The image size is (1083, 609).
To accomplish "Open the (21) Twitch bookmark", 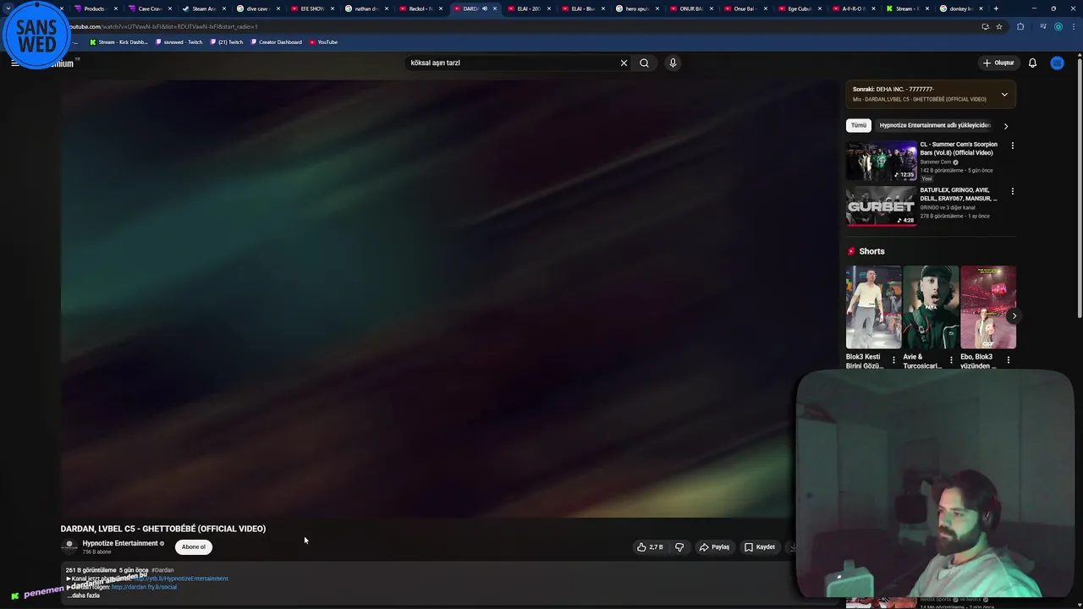I will (x=226, y=41).
